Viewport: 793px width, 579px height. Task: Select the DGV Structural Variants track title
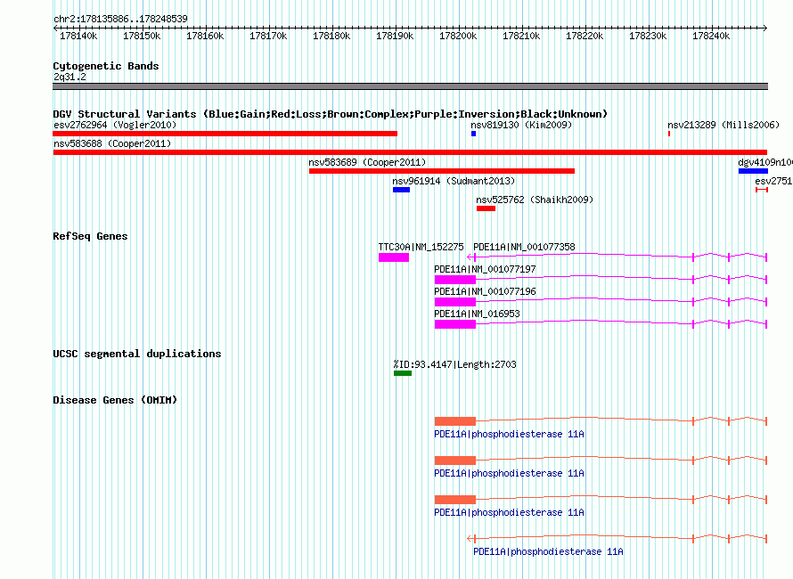tap(331, 114)
